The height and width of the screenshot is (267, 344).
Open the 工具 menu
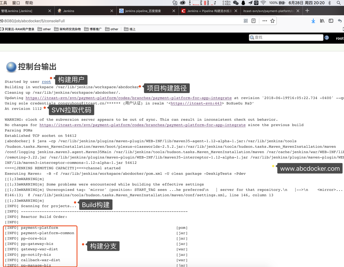point(3,3)
